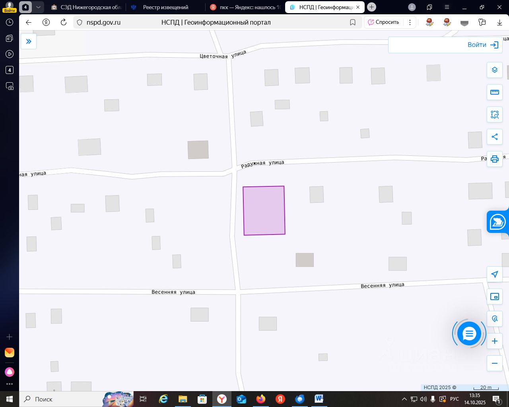This screenshot has height=407, width=509.
Task: Click the locate search pin tool
Action: click(x=495, y=319)
